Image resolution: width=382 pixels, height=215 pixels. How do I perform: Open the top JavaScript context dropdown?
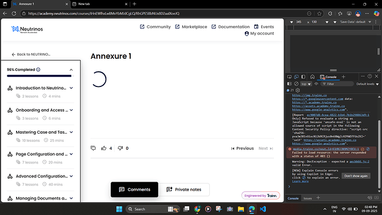[306, 84]
